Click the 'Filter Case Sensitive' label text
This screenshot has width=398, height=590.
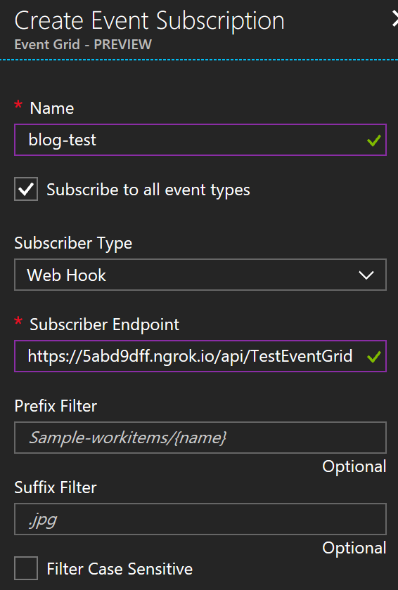(x=120, y=568)
